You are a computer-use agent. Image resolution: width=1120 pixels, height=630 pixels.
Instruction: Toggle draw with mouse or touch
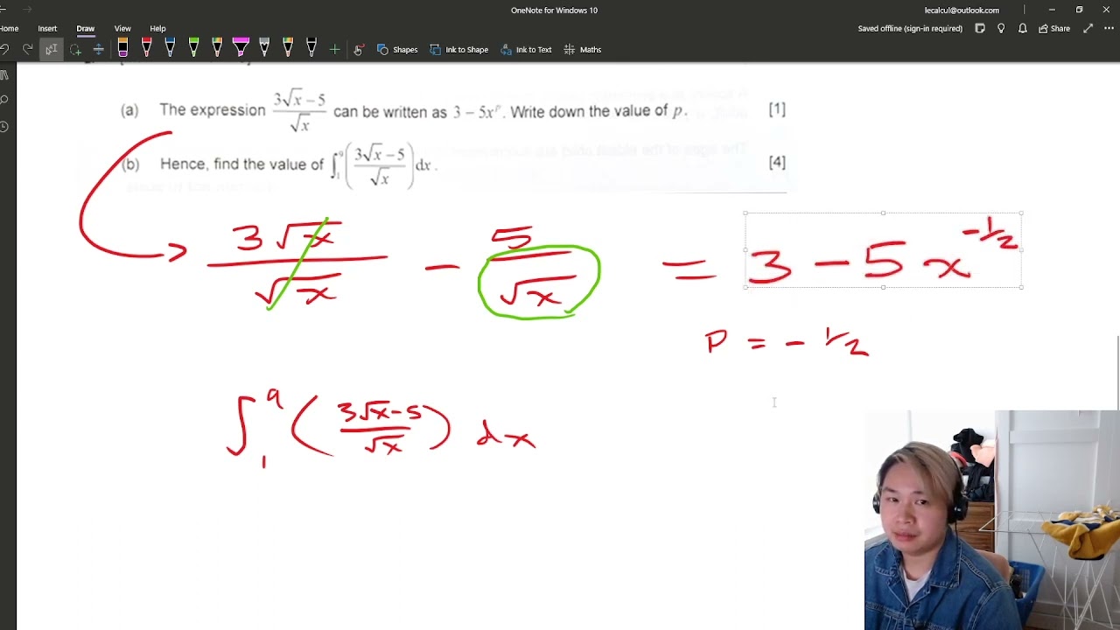pyautogui.click(x=358, y=50)
